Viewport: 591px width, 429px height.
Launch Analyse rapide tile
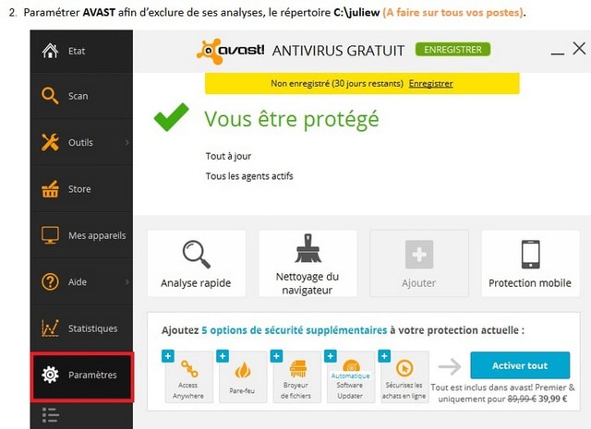[196, 264]
